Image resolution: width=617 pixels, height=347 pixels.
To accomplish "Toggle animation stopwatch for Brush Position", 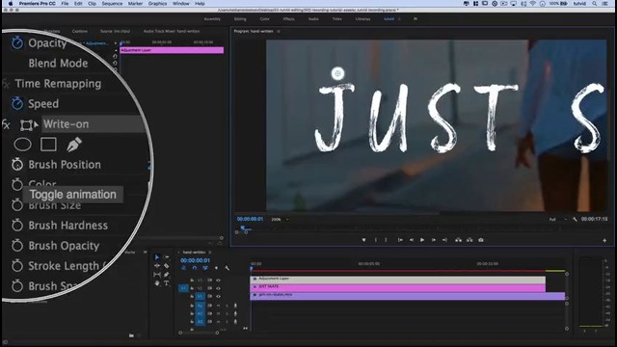I will (17, 164).
